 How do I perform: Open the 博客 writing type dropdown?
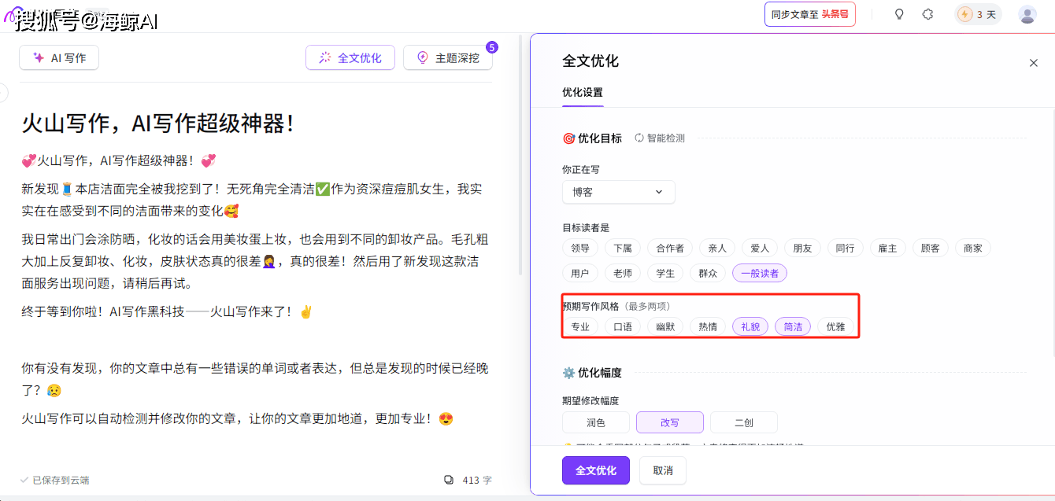click(x=618, y=192)
